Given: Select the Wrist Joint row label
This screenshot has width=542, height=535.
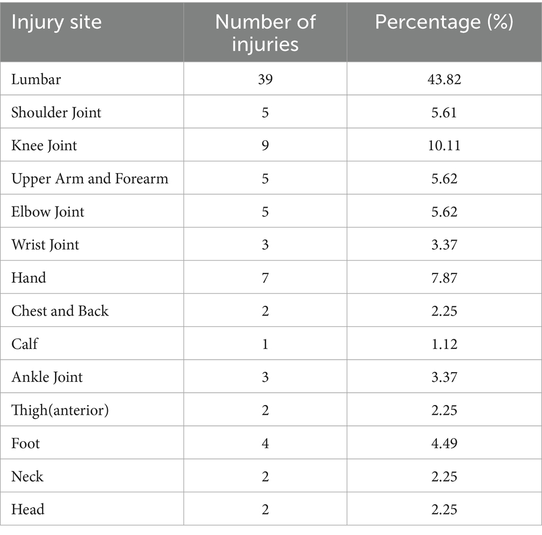Looking at the screenshot, I should click(45, 245).
